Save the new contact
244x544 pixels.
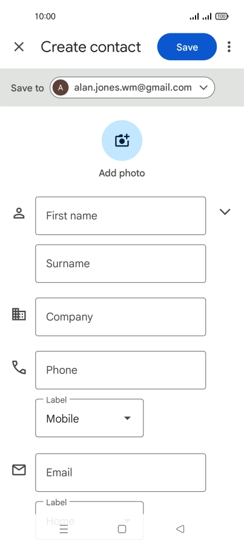pos(187,47)
